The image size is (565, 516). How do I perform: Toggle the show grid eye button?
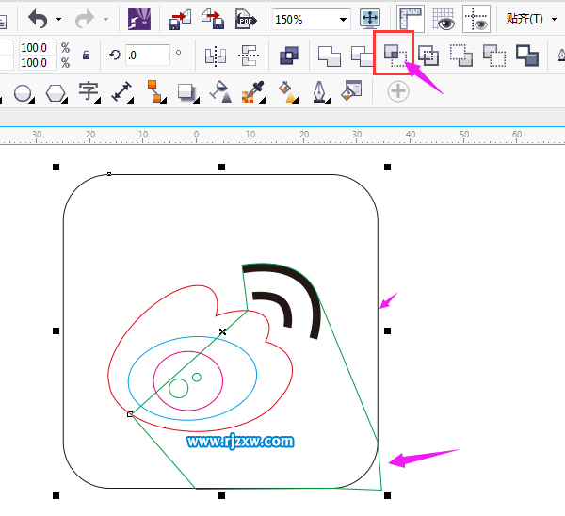pos(444,19)
